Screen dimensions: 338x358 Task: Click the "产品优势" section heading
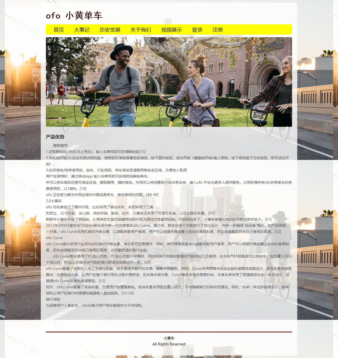point(55,137)
